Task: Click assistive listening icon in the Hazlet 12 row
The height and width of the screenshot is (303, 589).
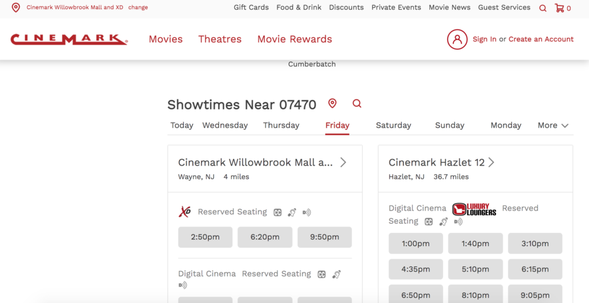Action: point(443,222)
